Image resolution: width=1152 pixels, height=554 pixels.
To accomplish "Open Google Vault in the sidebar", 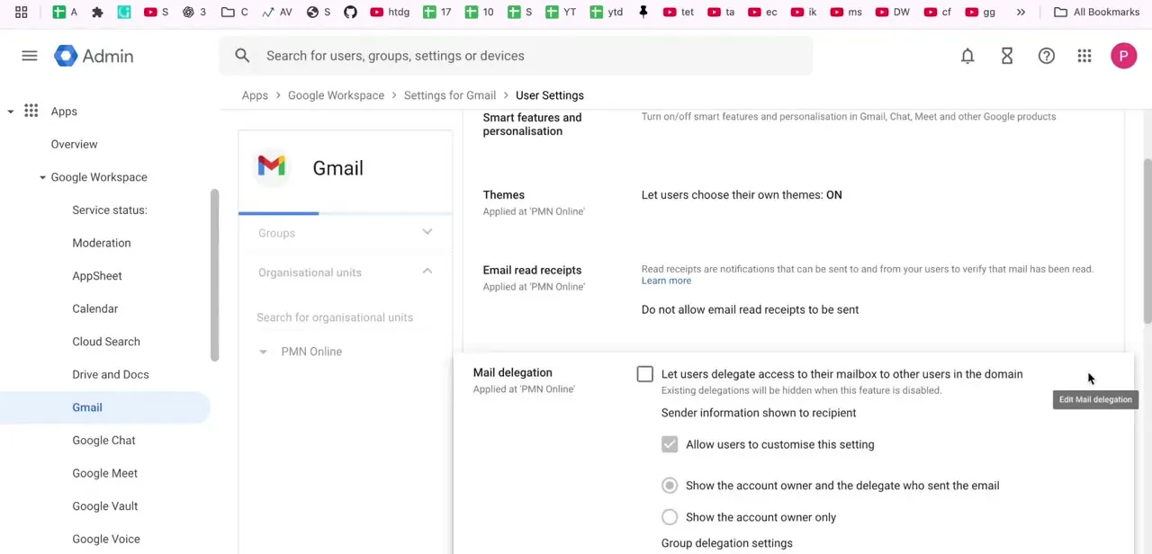I will [104, 506].
